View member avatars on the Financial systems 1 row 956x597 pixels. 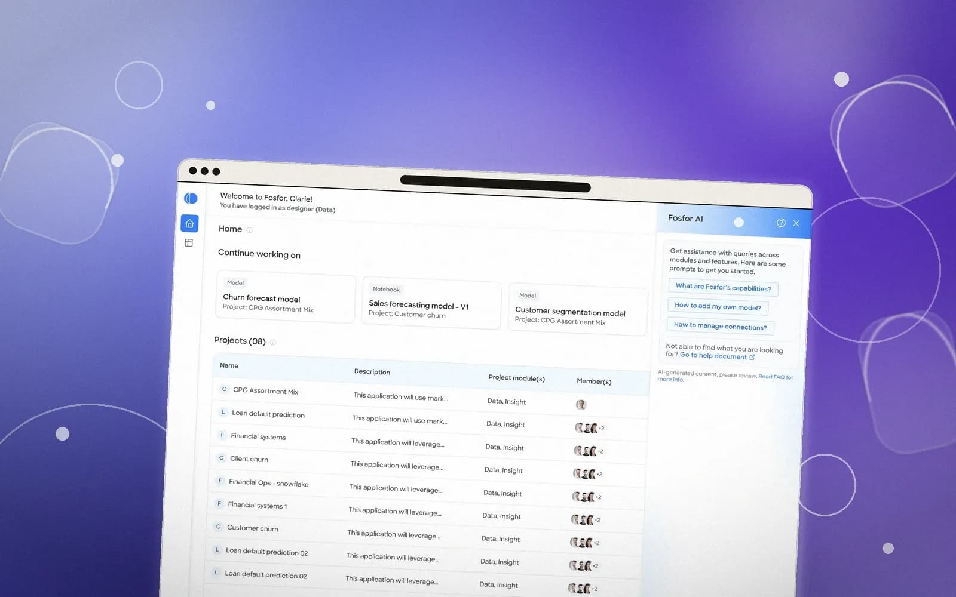point(585,520)
